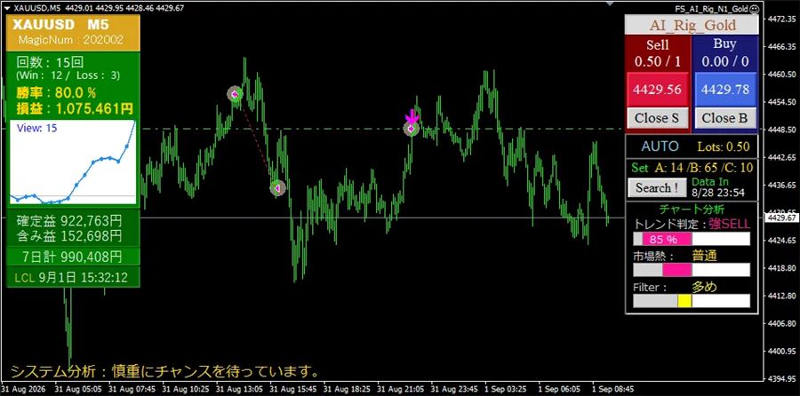
Task: Click the XAUUSD M5 orange header
Action: coord(73,33)
